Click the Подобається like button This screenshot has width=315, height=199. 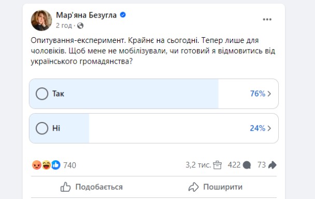(92, 187)
